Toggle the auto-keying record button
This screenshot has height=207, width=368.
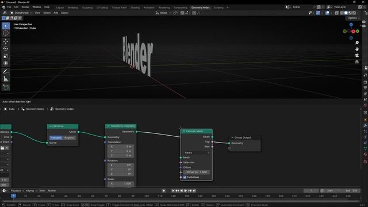[164, 191]
